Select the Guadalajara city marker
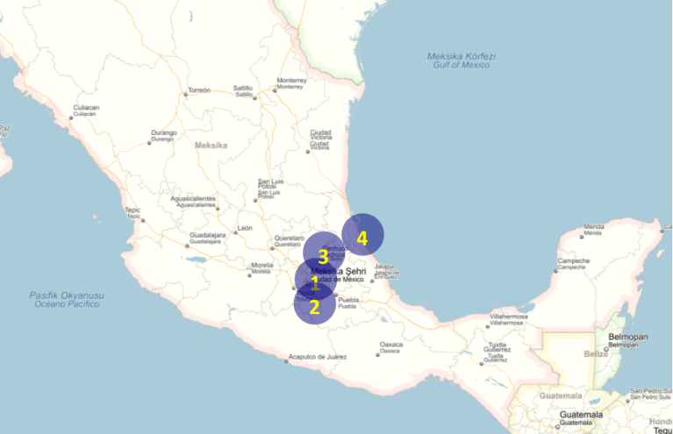 coord(186,247)
